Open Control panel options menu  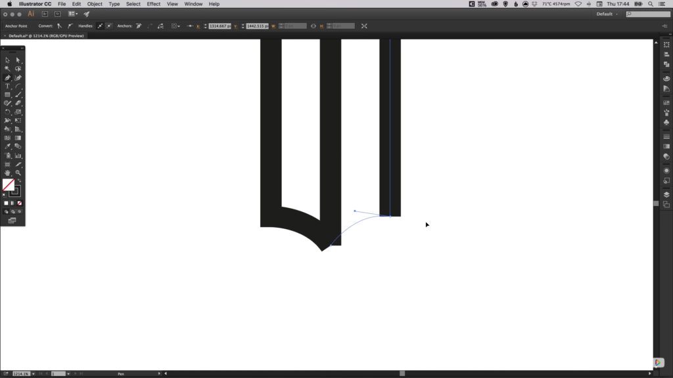(x=664, y=26)
